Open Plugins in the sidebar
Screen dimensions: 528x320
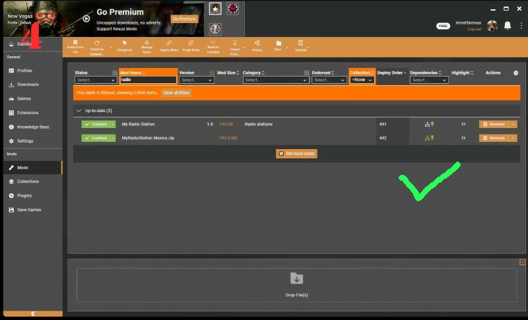tap(33, 195)
